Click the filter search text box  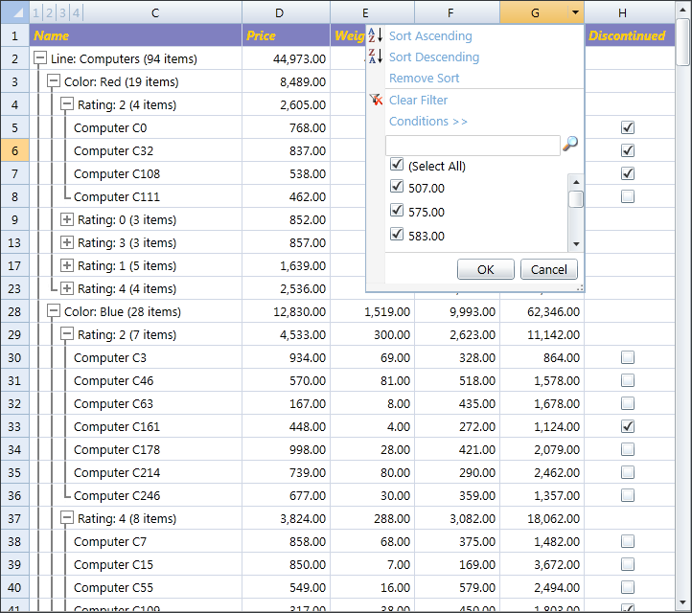point(473,145)
